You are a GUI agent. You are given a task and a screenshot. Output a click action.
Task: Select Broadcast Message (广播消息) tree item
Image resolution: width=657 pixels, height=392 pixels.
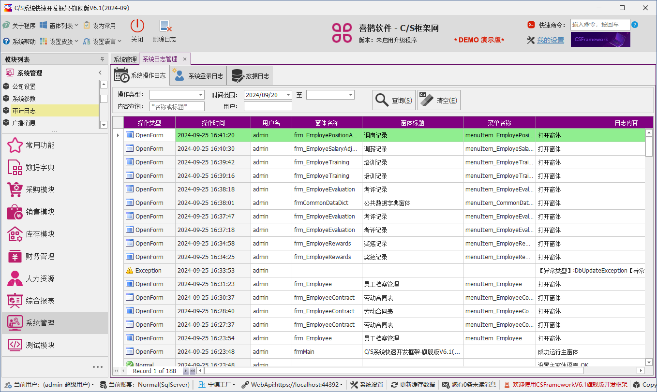50,123
